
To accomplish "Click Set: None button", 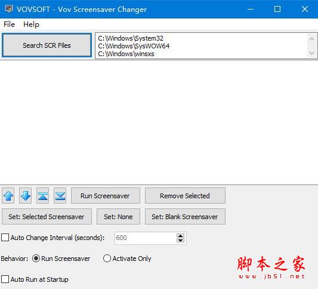I will (119, 217).
